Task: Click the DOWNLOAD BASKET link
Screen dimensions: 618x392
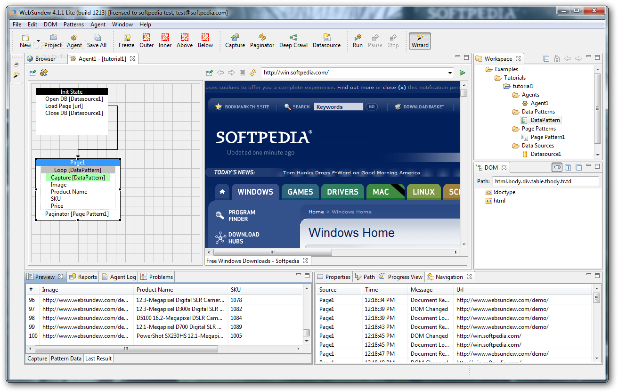Action: 420,107
